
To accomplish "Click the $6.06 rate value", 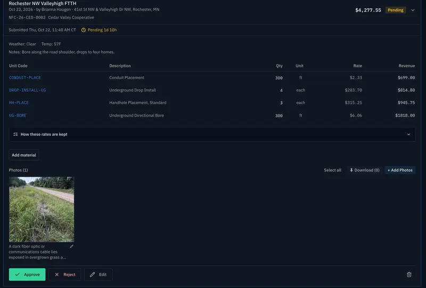I will pyautogui.click(x=356, y=116).
